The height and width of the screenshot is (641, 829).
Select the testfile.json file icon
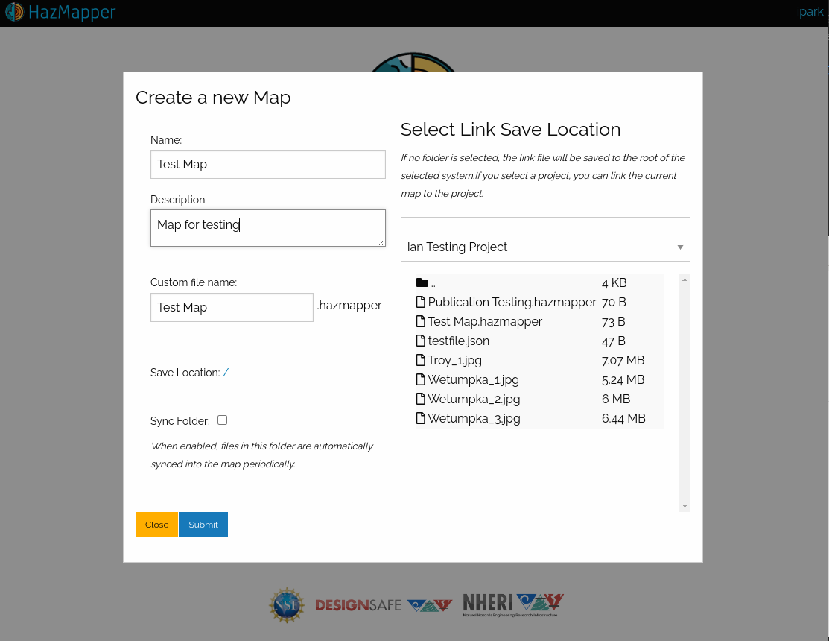(421, 341)
